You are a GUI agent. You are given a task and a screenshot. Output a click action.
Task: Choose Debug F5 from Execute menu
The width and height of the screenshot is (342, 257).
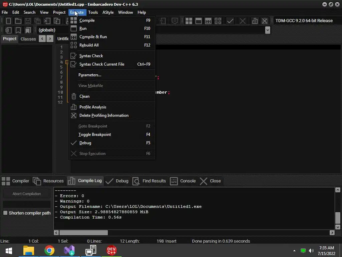coord(112,143)
